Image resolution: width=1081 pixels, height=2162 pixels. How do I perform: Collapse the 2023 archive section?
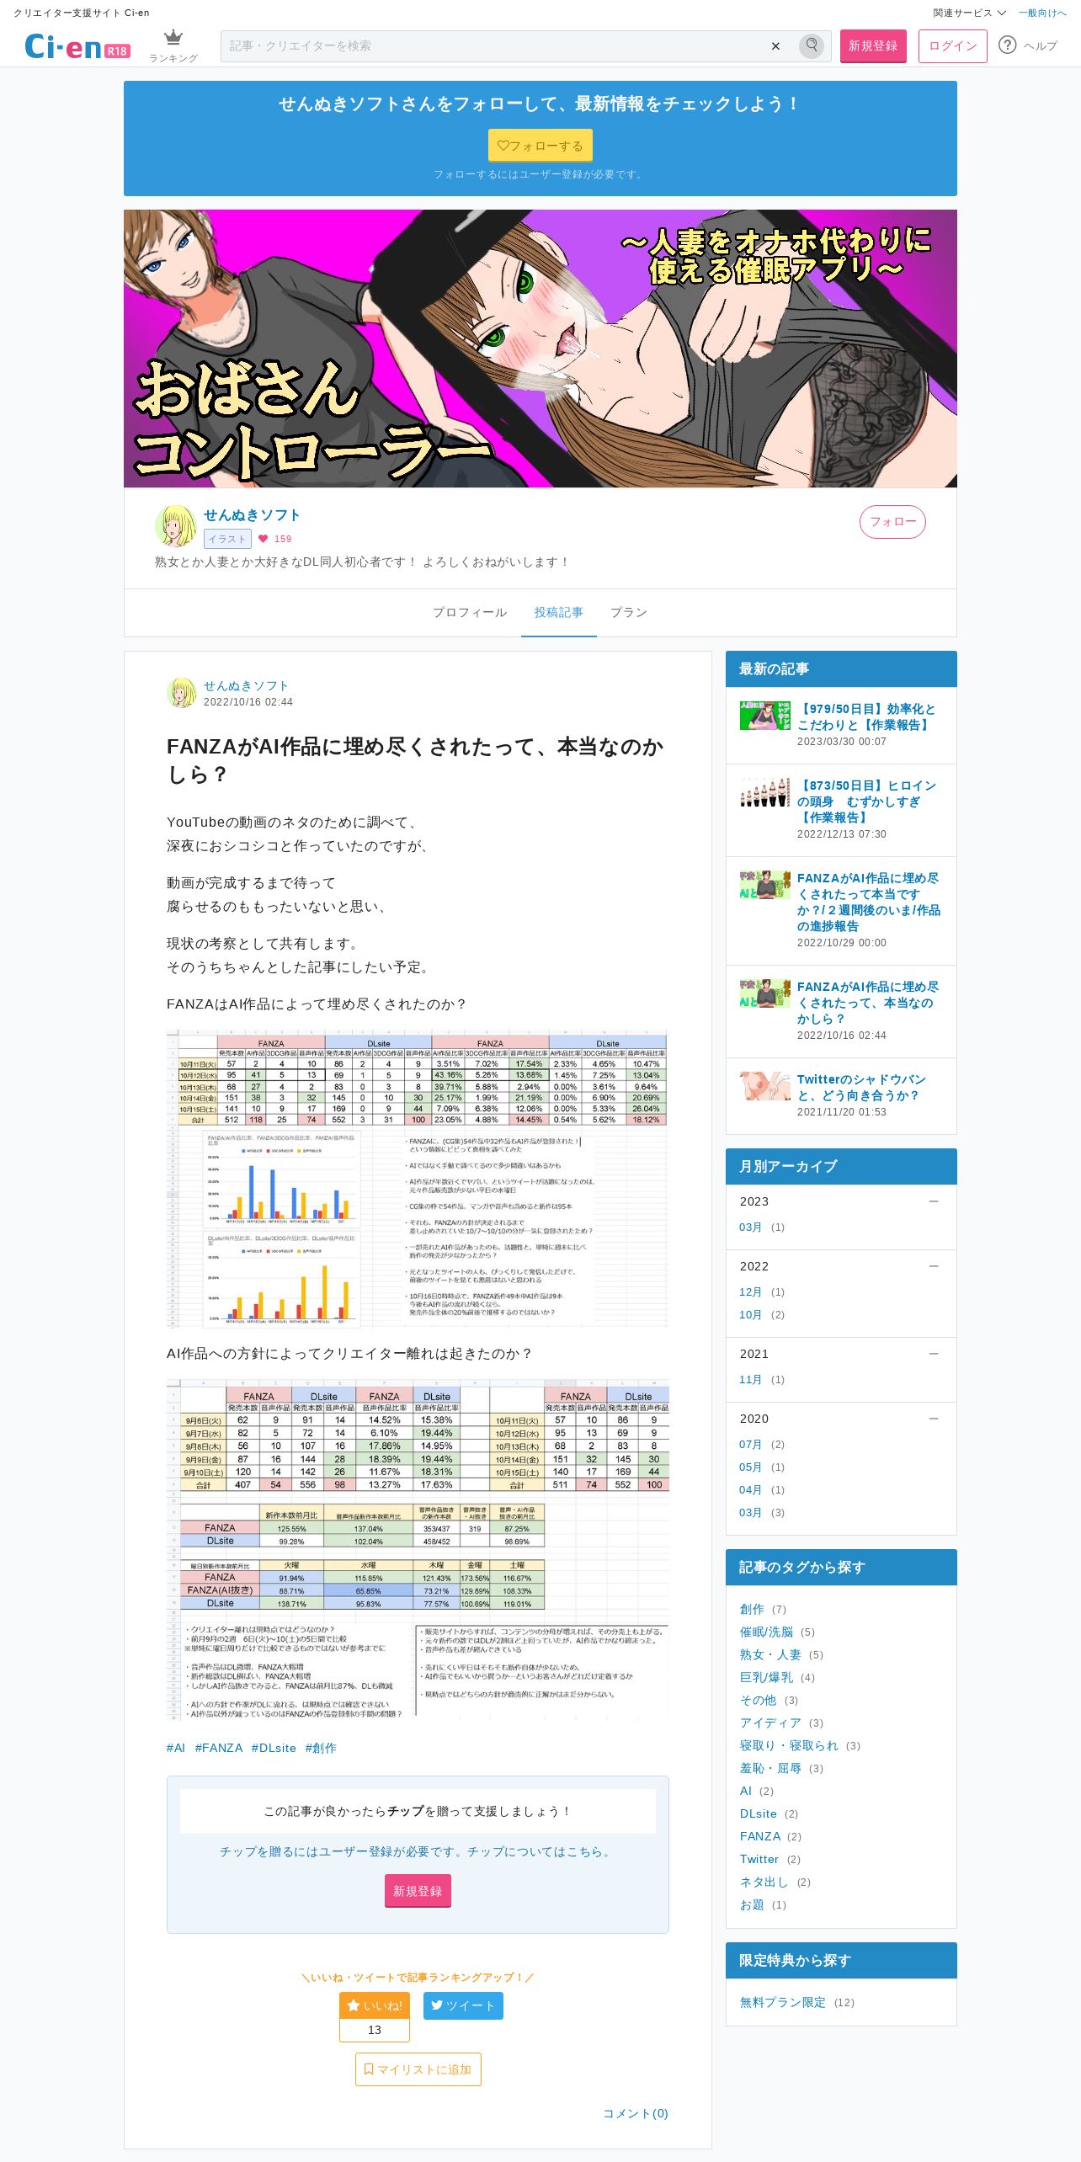click(934, 1201)
